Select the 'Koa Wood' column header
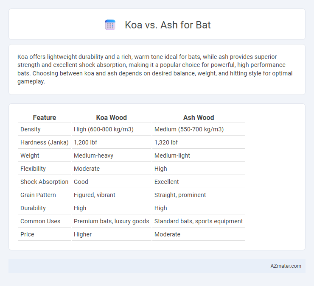The image size is (314, 286). click(x=111, y=117)
